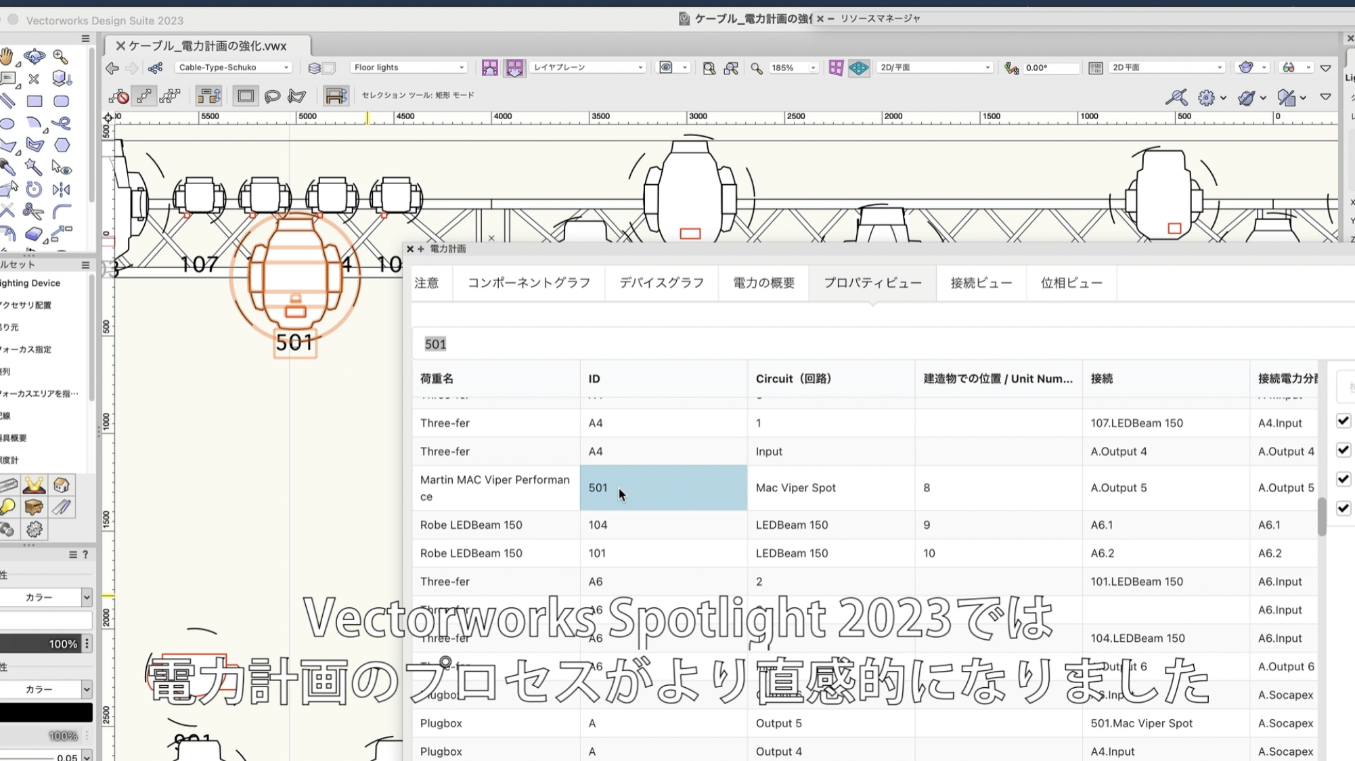Screen dimensions: 1355x761
Task: Enable polygonal marquee selection mode
Action: point(297,96)
